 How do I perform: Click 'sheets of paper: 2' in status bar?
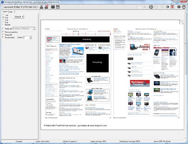point(70,141)
